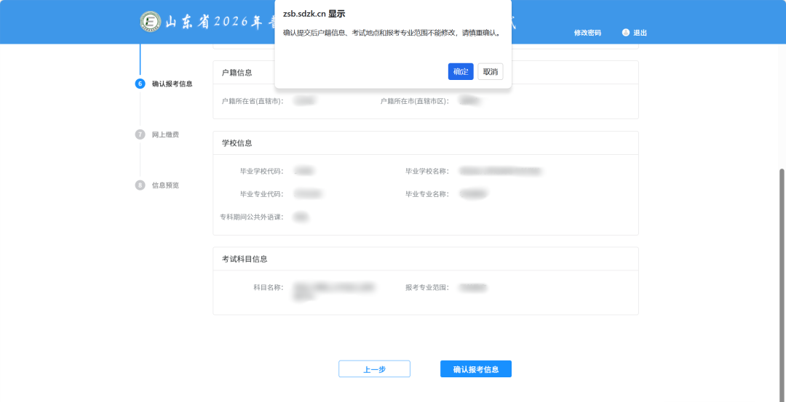Screen dimensions: 786x402
Task: Select the step 7 circle marker
Action: click(x=140, y=134)
